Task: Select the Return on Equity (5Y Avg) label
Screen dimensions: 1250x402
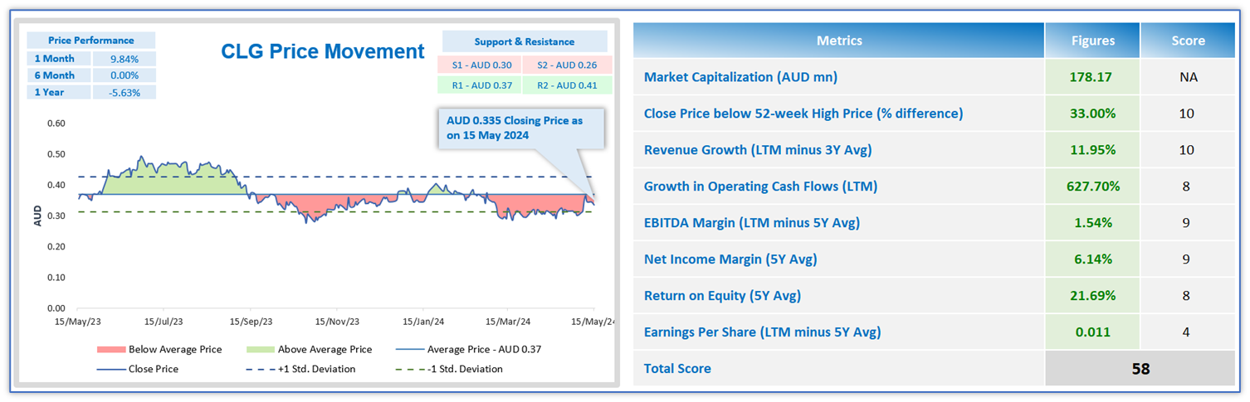Action: coord(722,296)
